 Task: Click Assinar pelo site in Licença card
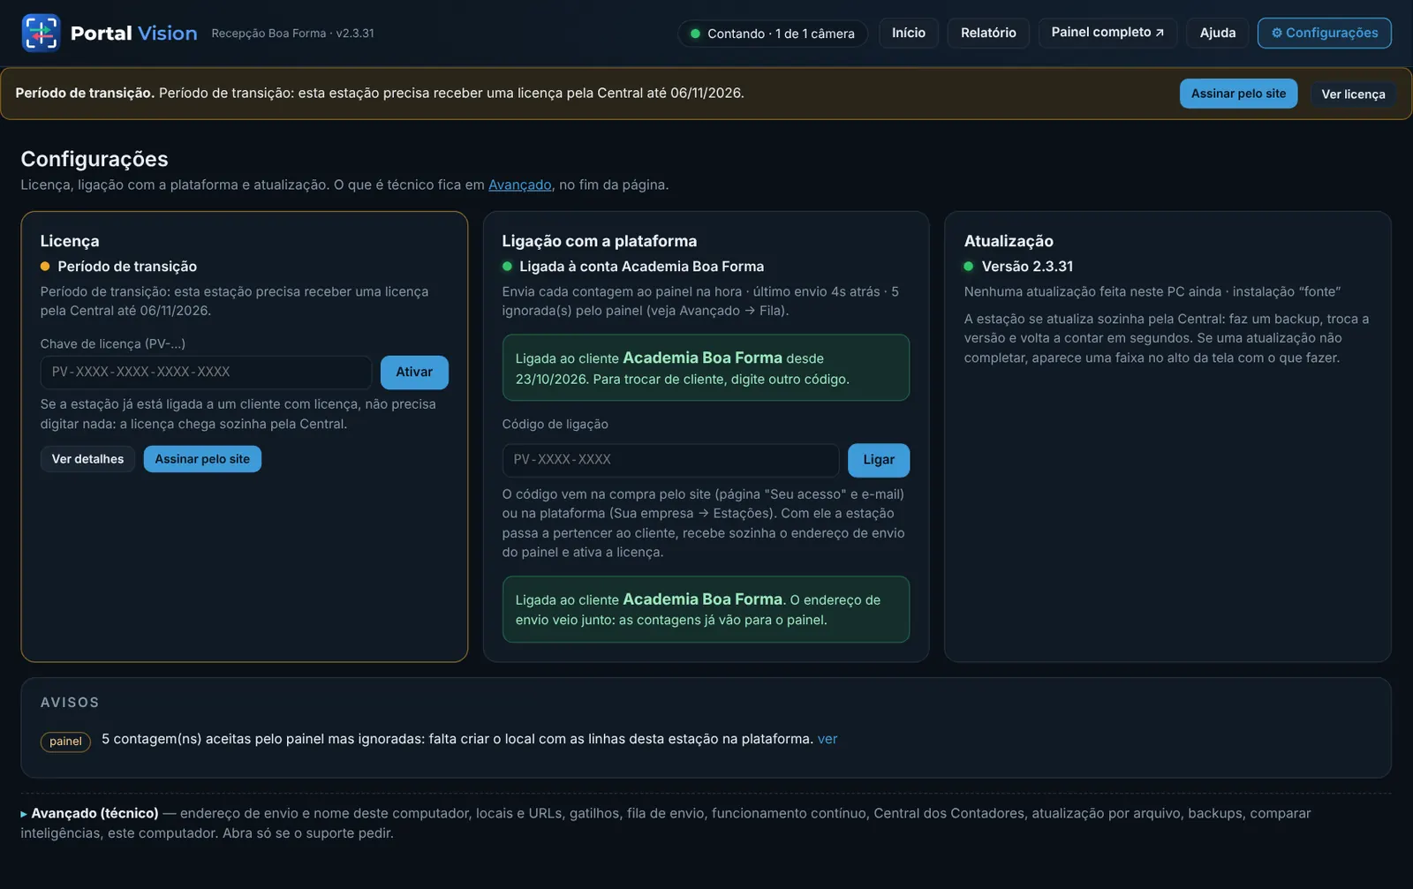(x=202, y=459)
